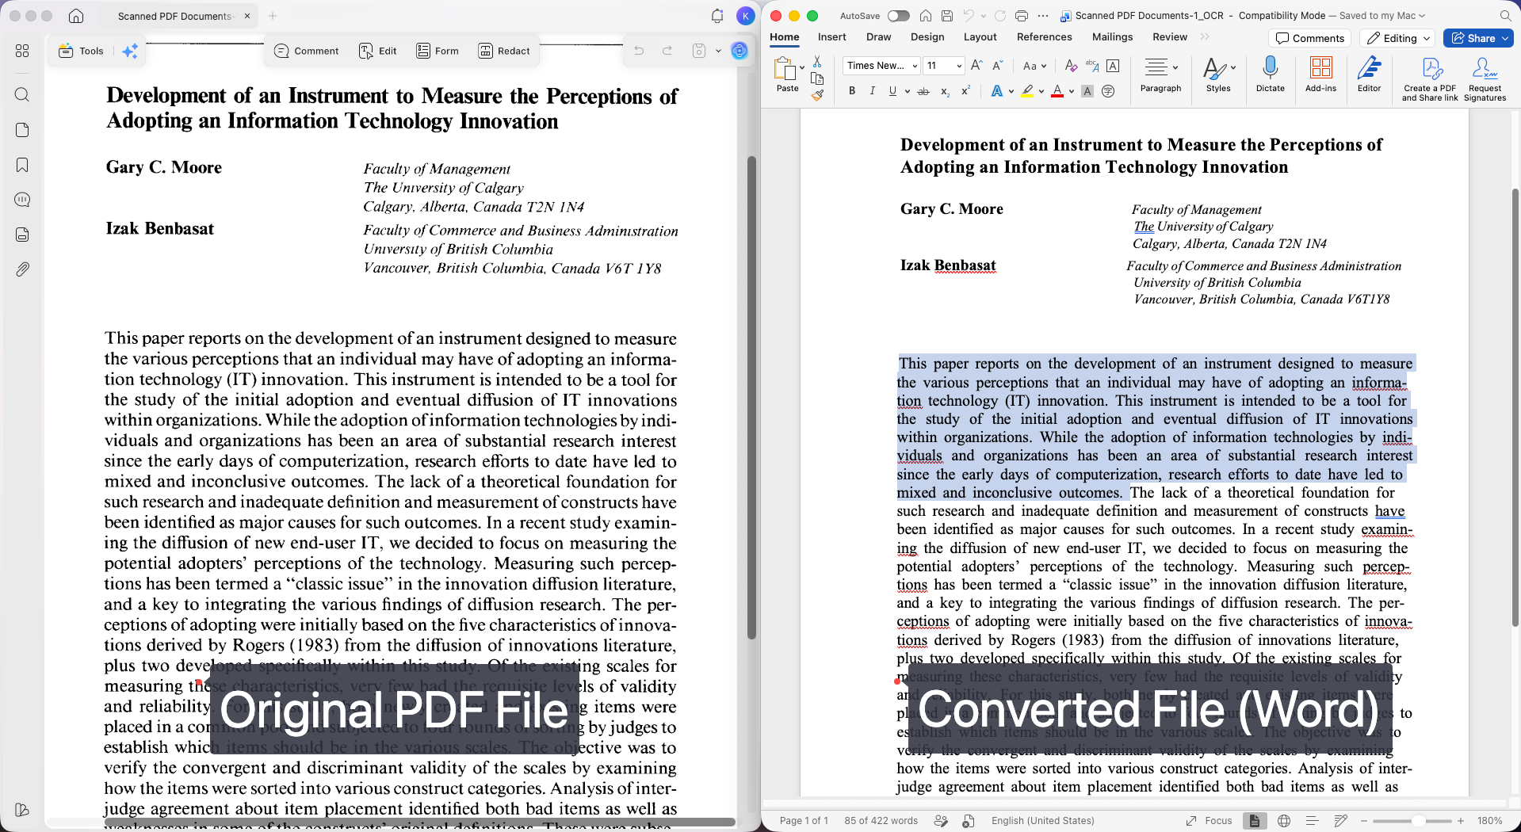Switch to the Layout tab

point(980,37)
